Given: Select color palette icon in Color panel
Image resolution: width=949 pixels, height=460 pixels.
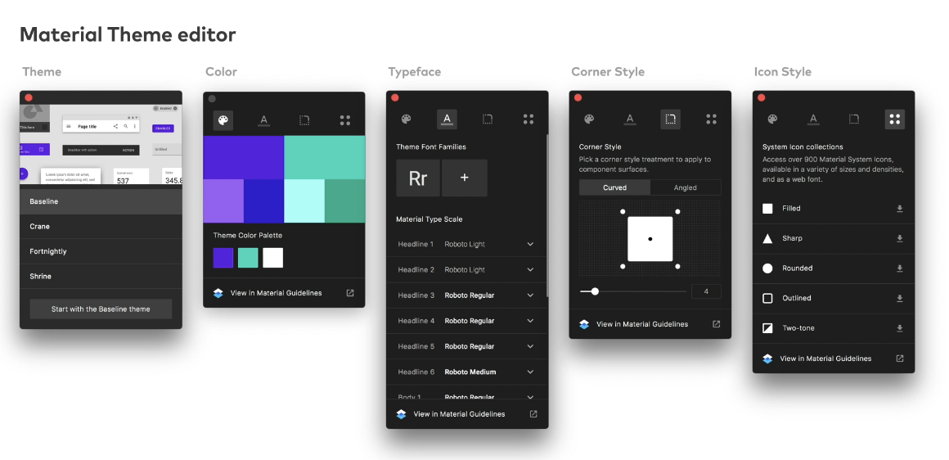Looking at the screenshot, I should 223,120.
